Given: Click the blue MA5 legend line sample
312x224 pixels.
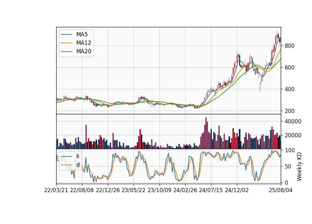Looking at the screenshot, I should [66, 34].
